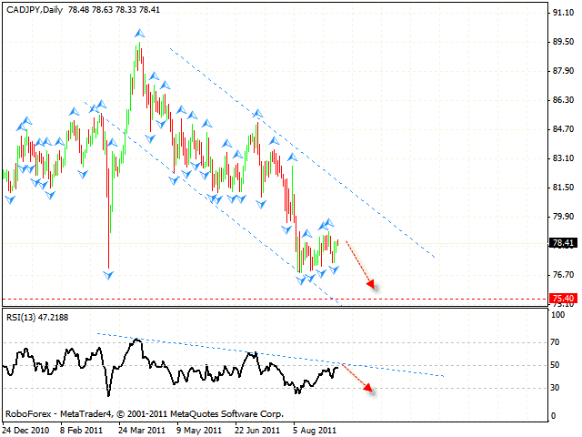
Task: Click the CADJPY,Daily chart title
Action: 35,10
